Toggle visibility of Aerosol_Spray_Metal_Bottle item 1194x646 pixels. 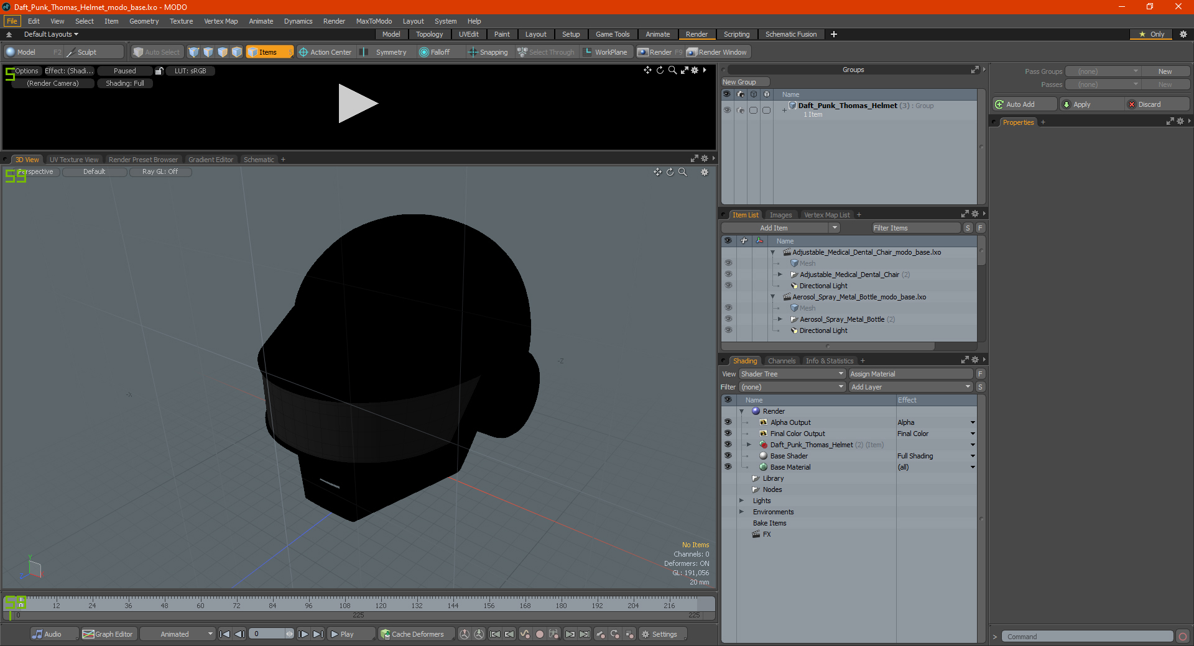[728, 319]
